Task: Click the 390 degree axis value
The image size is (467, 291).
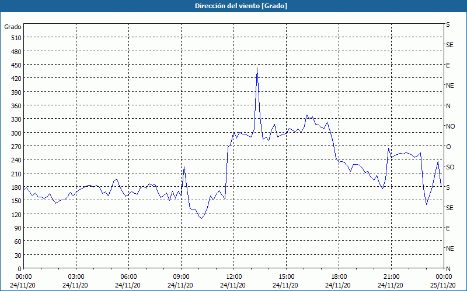Action: pyautogui.click(x=16, y=93)
